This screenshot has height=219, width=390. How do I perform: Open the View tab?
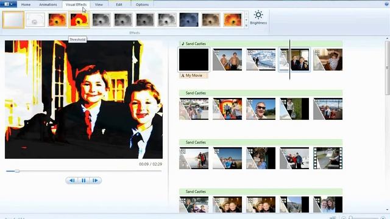pos(99,4)
